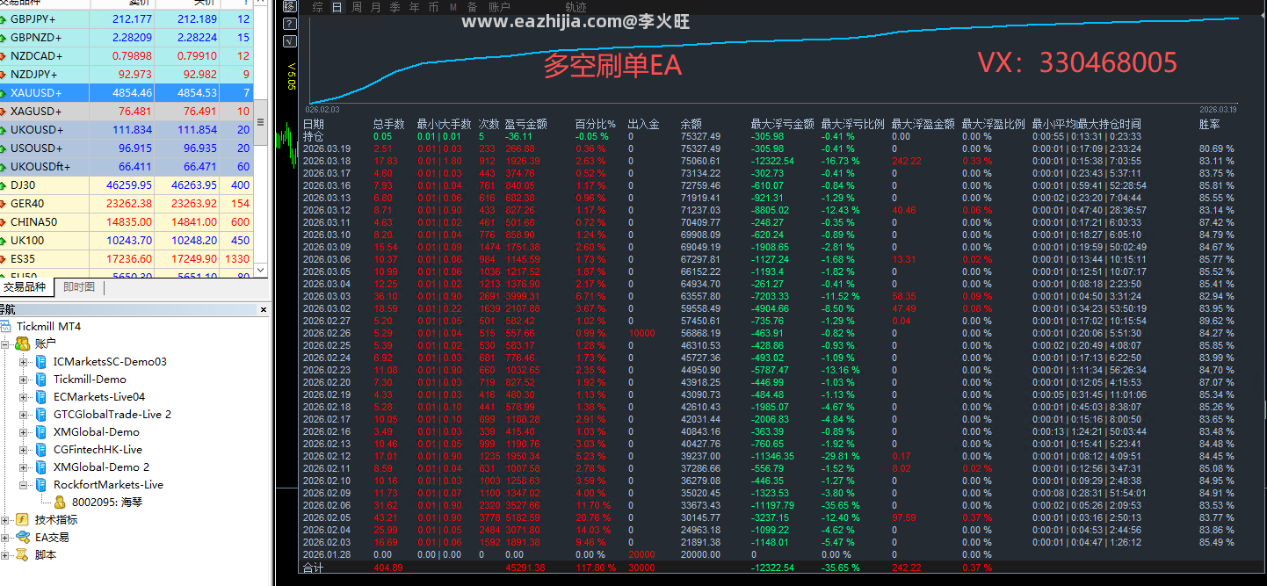The height and width of the screenshot is (586, 1267).
Task: Open the 账户 tab in the report bar
Action: tap(499, 7)
